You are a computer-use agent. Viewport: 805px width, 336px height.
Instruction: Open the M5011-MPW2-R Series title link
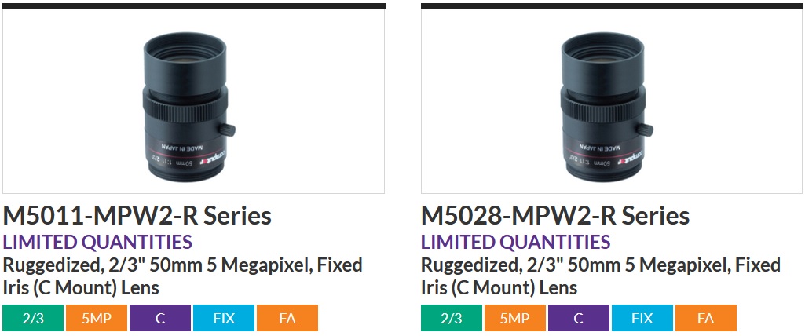137,216
